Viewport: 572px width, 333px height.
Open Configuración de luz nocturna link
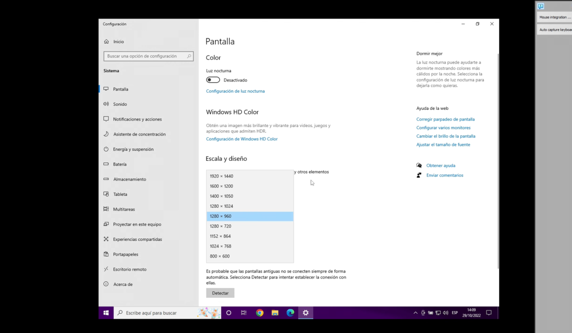tap(235, 91)
